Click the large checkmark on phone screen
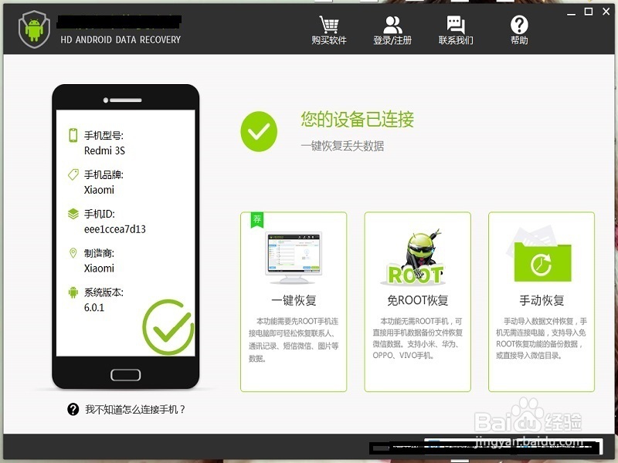The height and width of the screenshot is (463, 618). (168, 326)
